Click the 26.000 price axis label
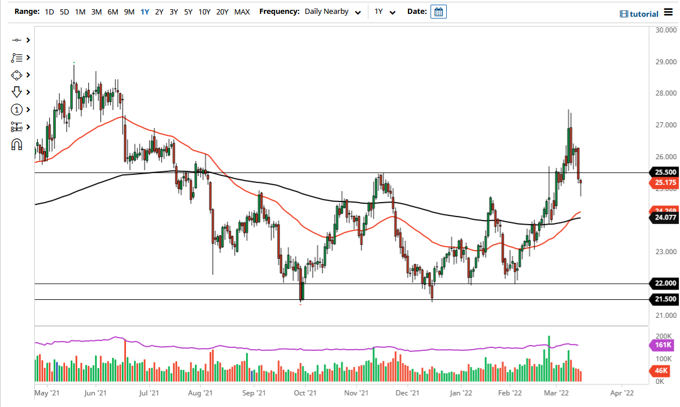Image resolution: width=680 pixels, height=407 pixels. [x=665, y=157]
